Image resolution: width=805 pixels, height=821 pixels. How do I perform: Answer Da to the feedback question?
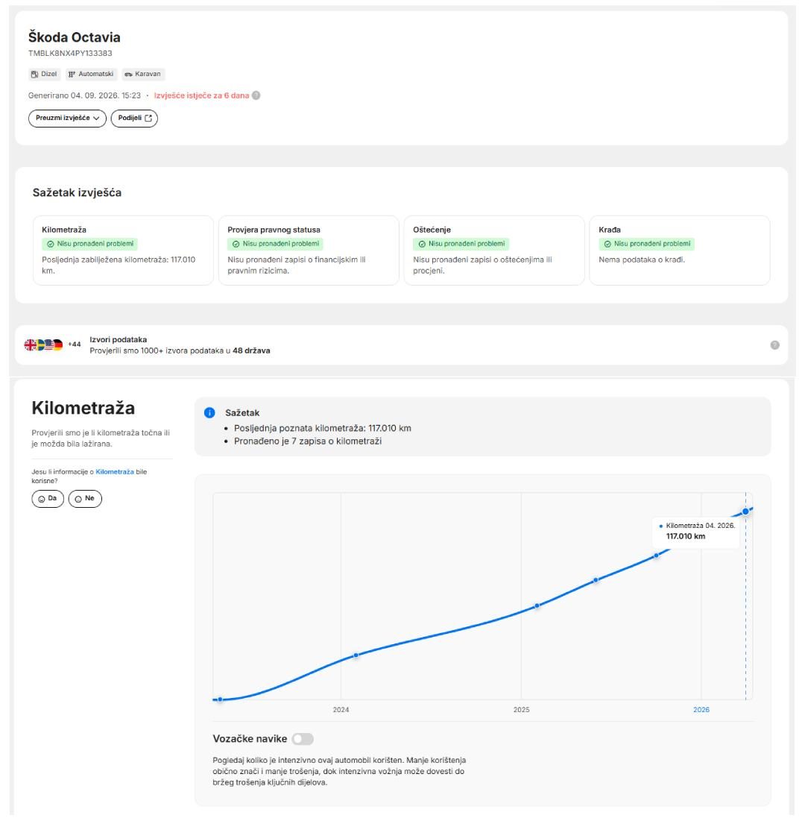pos(48,498)
